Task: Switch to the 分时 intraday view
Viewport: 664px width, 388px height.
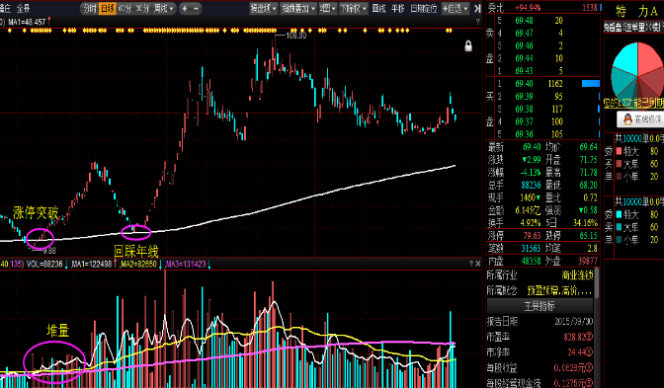Action: pyautogui.click(x=89, y=8)
